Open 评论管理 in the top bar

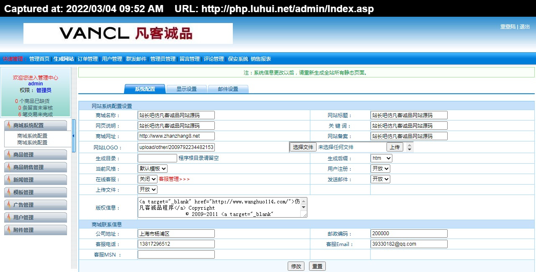214,59
